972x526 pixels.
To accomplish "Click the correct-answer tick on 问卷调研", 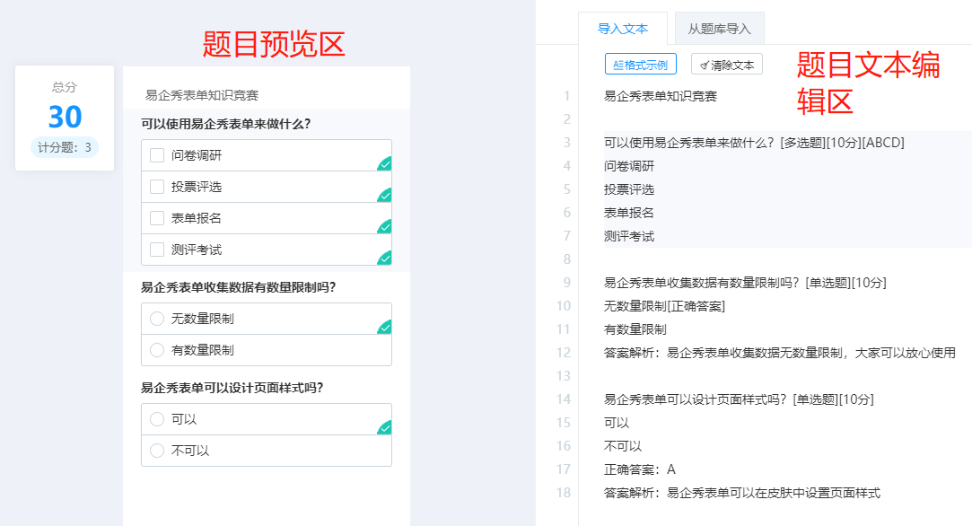I will [x=385, y=164].
